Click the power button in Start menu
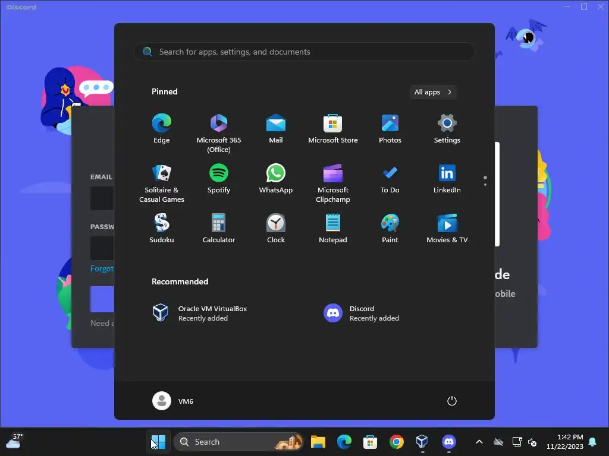The image size is (609, 456). click(x=452, y=401)
